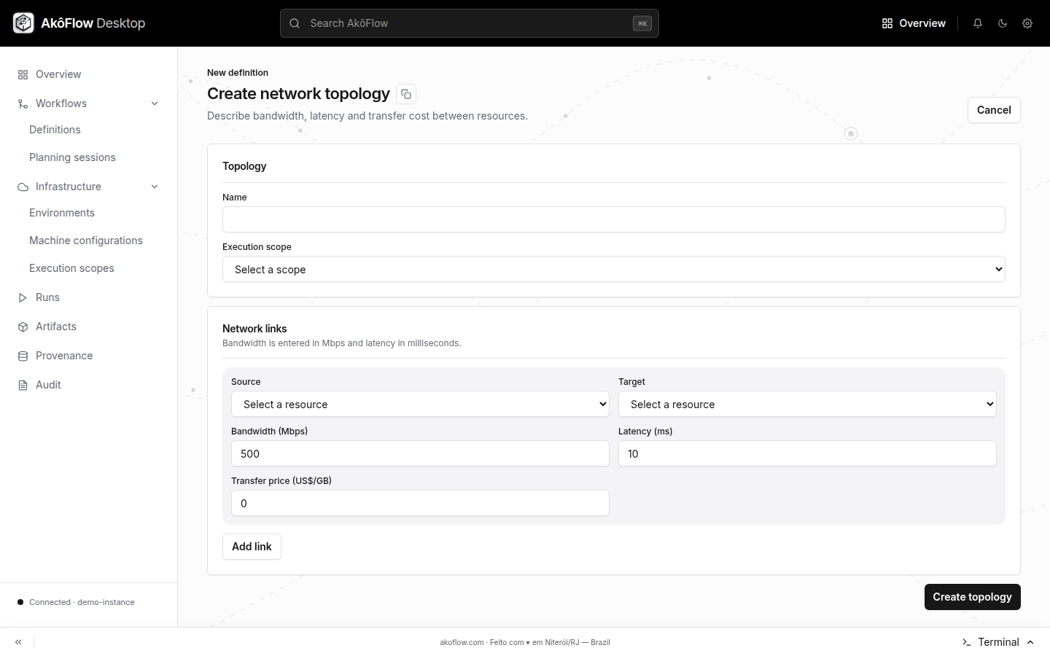Screen dimensions: 1050x656
Task: Click the copy icon beside the page title
Action: (x=406, y=94)
